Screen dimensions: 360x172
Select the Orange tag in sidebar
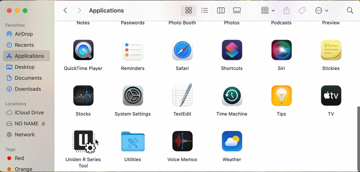click(x=26, y=169)
